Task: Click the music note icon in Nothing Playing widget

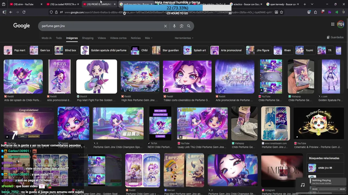Action: (x=303, y=185)
